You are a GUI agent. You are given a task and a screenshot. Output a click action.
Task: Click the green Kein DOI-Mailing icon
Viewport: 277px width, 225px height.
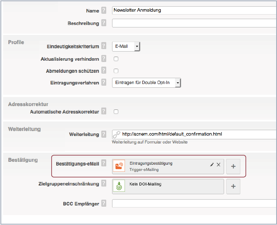[120, 186]
